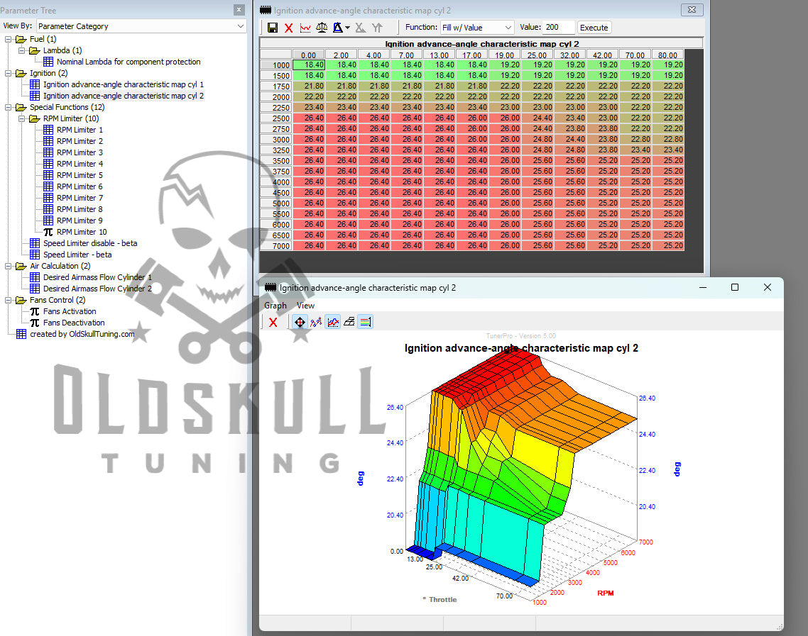Click the Value input field containing 200
Image resolution: width=808 pixels, height=636 pixels.
pos(559,27)
